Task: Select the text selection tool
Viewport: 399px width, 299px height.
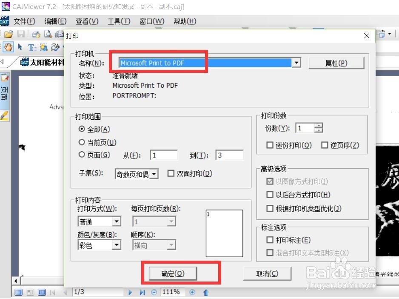Action: 32,47
